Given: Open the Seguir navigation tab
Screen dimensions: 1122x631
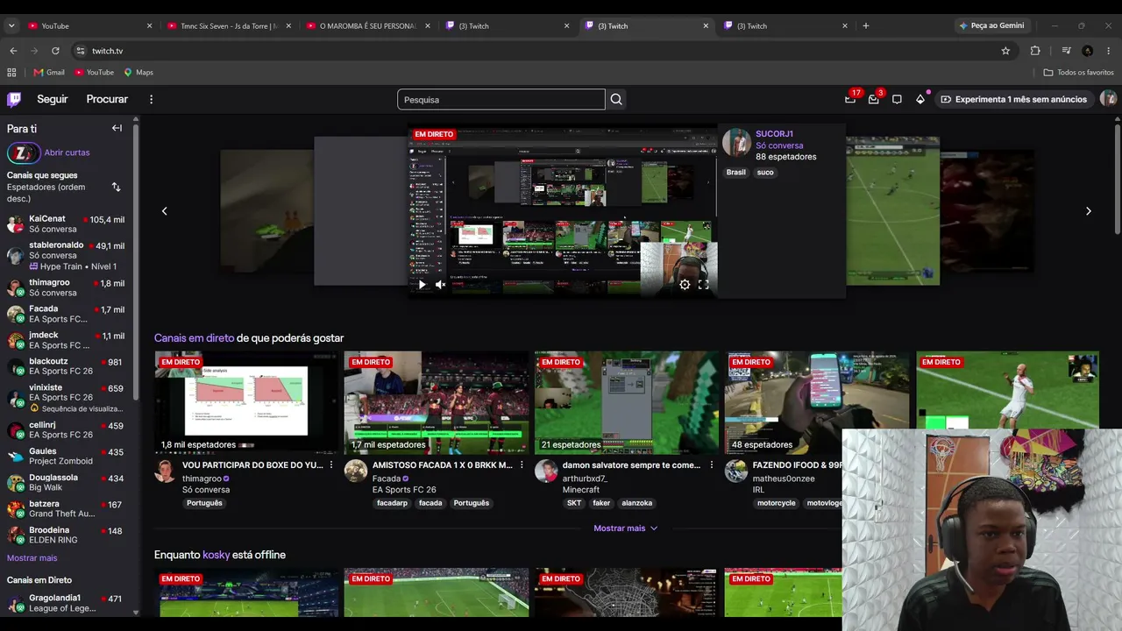Looking at the screenshot, I should tap(53, 99).
